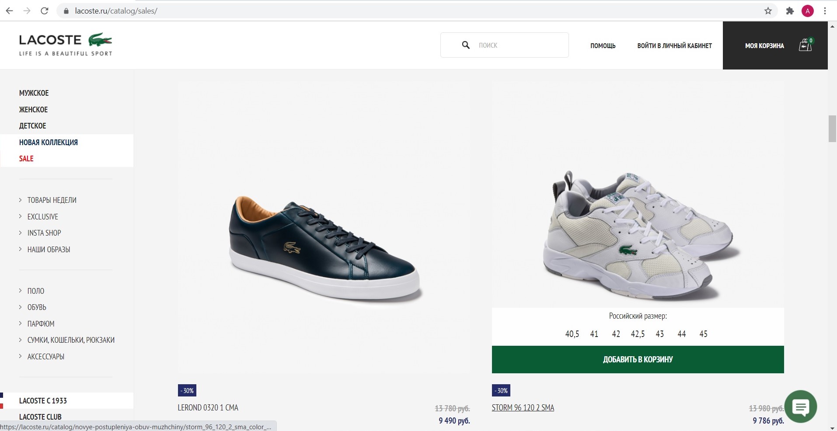Open the live chat bubble widget
The height and width of the screenshot is (431, 837).
tap(800, 407)
